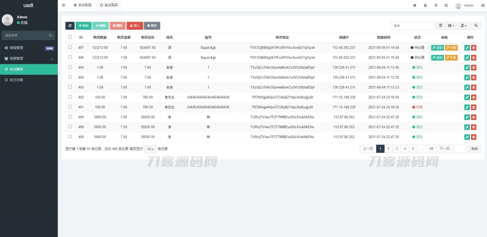Viewport: 487px width, 237px height.
Task: Check the box for row 494
Action: point(70,77)
